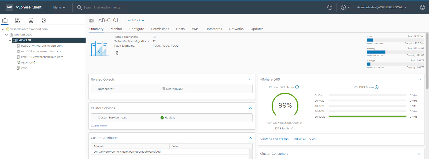
Task: Open the Updates tab
Action: coord(257,29)
